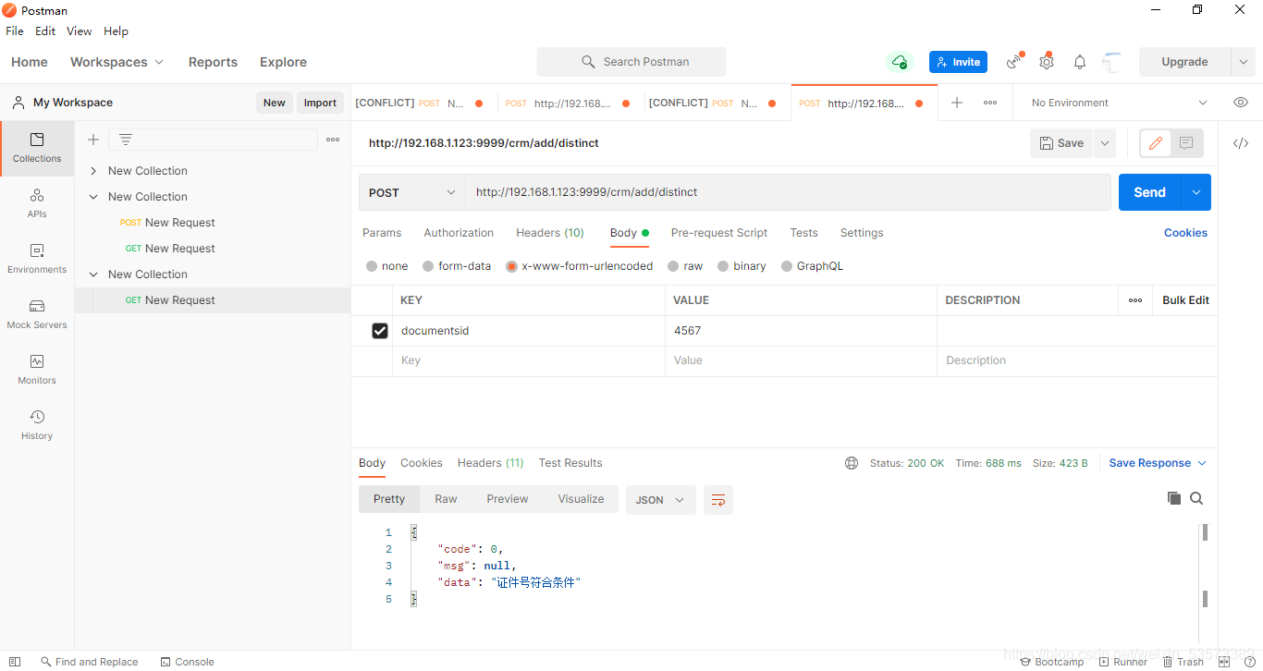Viewport: 1263px width, 671px height.
Task: Open the History sidebar panel
Action: (x=37, y=425)
